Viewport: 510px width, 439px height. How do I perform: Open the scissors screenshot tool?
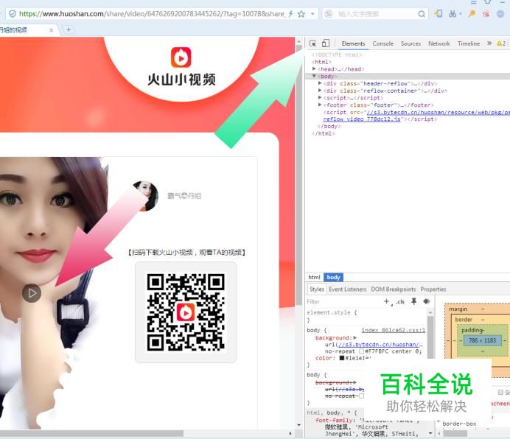(453, 14)
